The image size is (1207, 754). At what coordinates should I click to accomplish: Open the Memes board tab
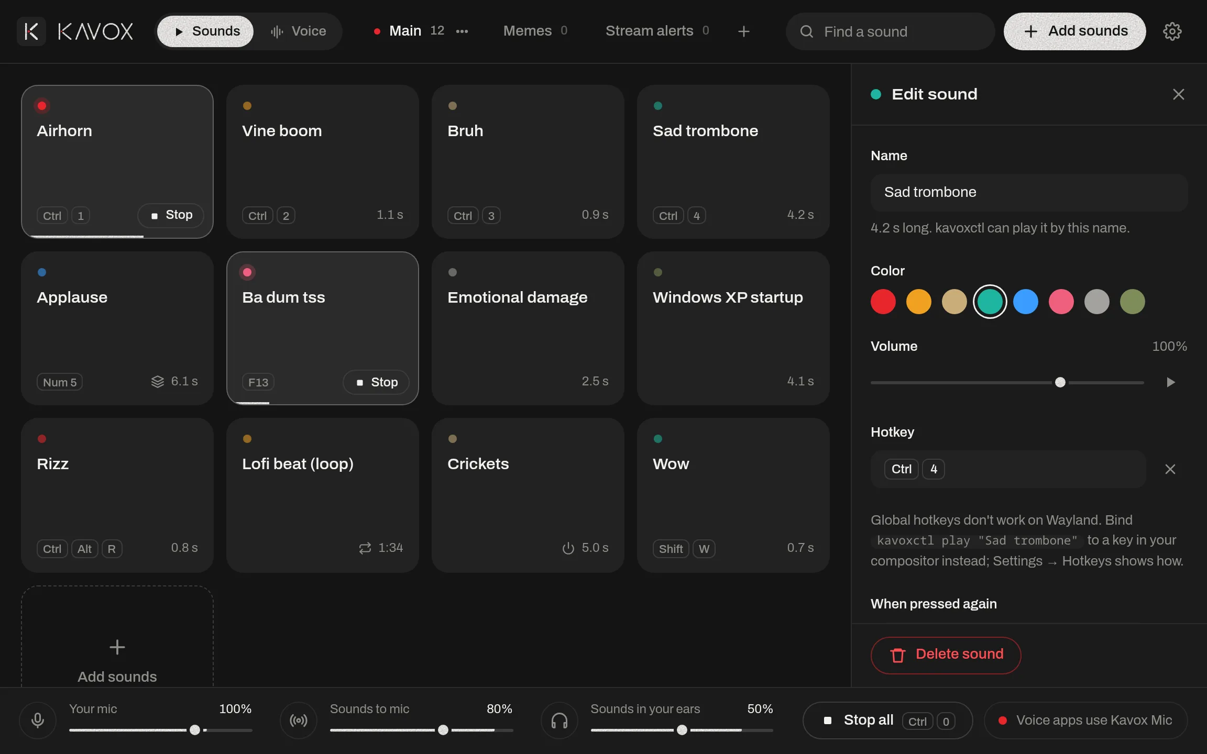coord(535,31)
